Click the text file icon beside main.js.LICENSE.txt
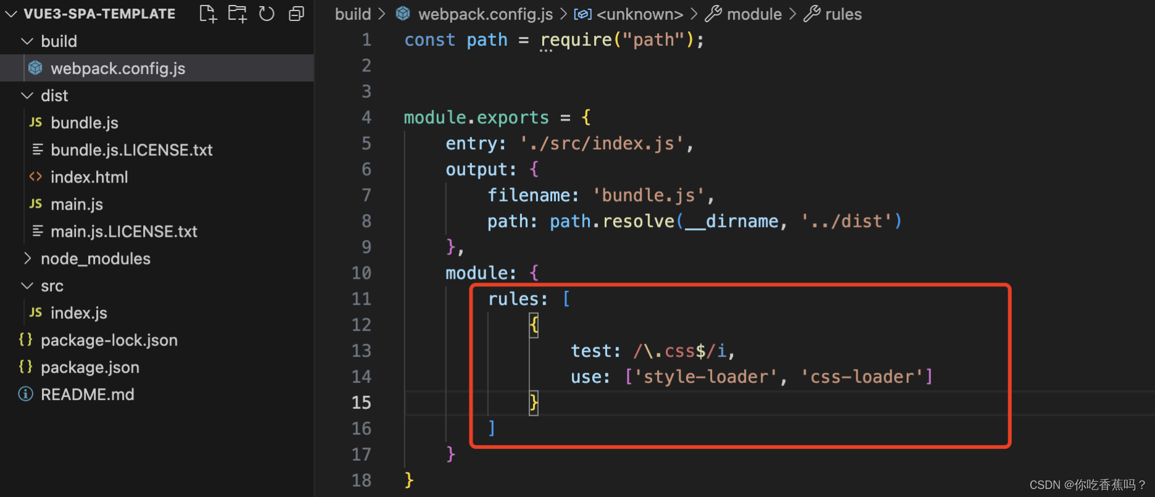This screenshot has height=497, width=1155. [x=38, y=231]
